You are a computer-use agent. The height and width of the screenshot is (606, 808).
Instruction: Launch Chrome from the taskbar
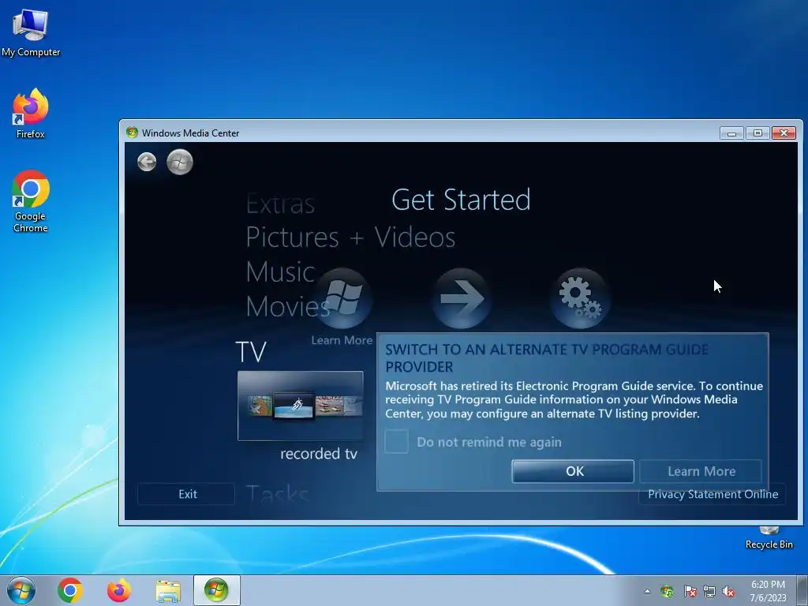(70, 590)
